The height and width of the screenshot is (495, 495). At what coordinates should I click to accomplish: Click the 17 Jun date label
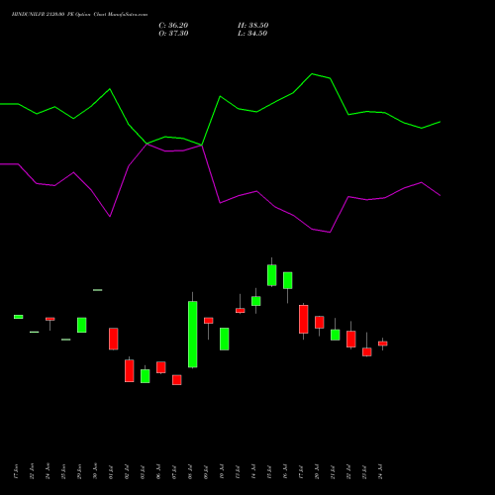pos(16,471)
